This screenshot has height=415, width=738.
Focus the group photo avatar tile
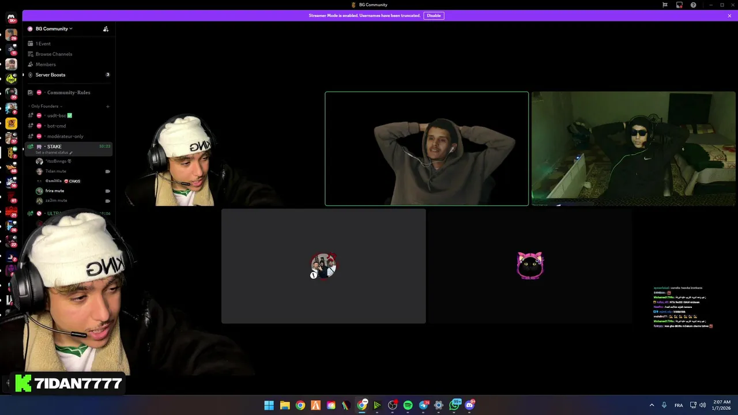[x=323, y=266]
